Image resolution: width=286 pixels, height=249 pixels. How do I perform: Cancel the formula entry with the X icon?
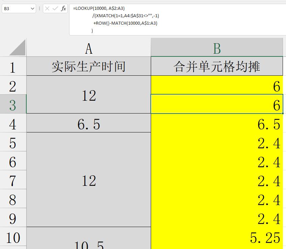(x=47, y=8)
